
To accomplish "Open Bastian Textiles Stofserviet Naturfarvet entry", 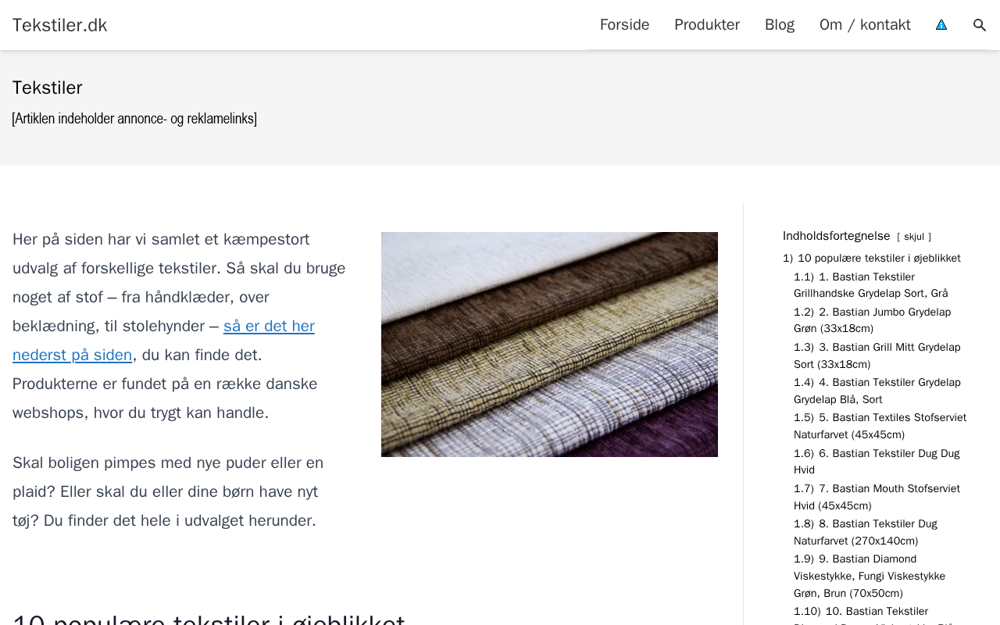I will pos(880,426).
